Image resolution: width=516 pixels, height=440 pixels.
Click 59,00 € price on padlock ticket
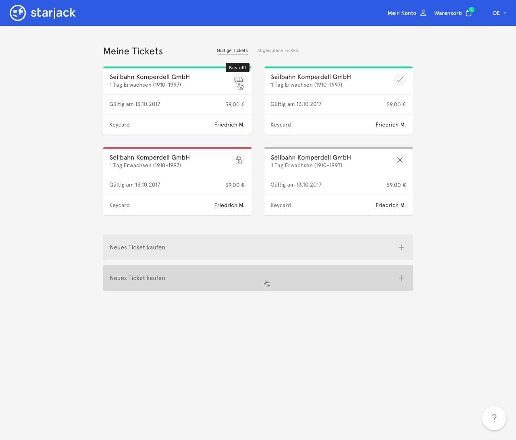(x=235, y=185)
